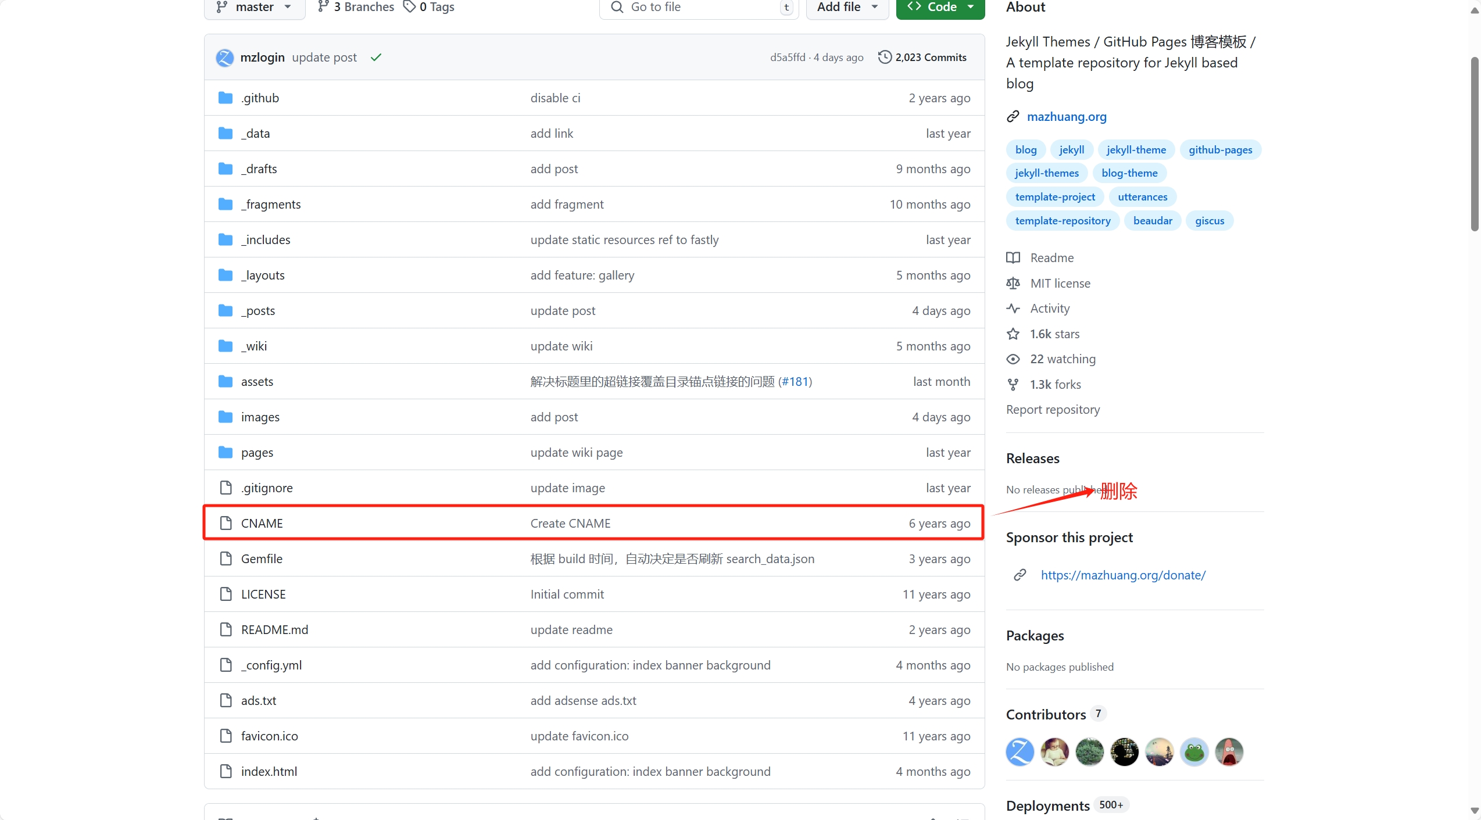
Task: Visit the mazhuang.org website link
Action: coord(1067,117)
